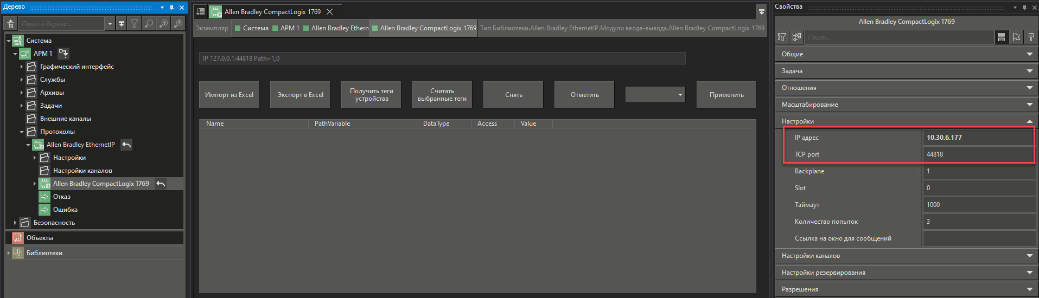The width and height of the screenshot is (1039, 298).
Task: Open the empty combo box beside Отметить
Action: [655, 95]
